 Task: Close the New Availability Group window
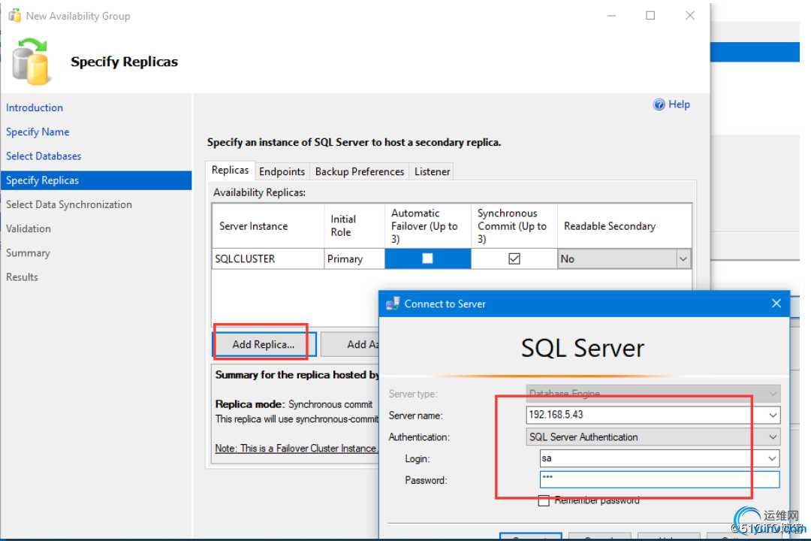(x=689, y=16)
